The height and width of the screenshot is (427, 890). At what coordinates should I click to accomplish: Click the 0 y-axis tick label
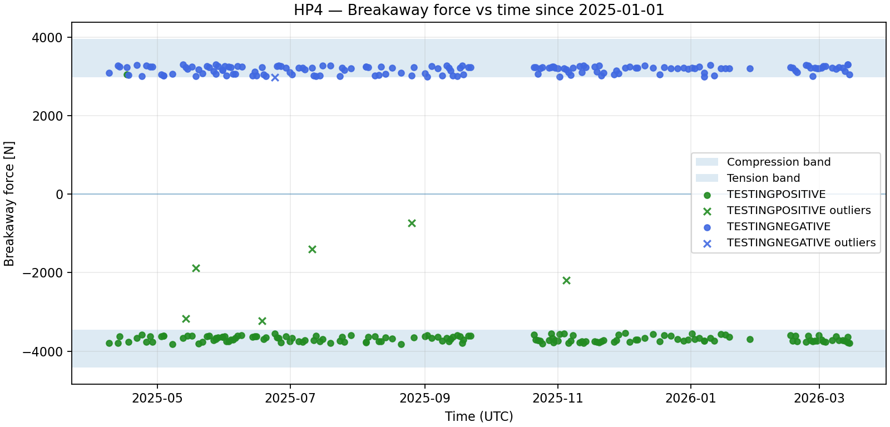(x=60, y=195)
